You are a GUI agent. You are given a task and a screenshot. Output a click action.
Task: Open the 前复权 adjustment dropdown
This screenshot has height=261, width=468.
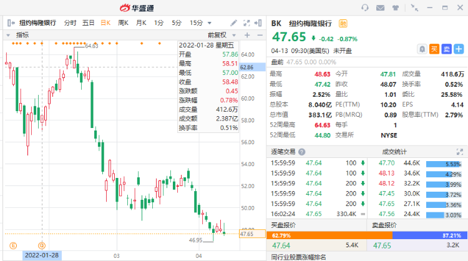pos(234,35)
